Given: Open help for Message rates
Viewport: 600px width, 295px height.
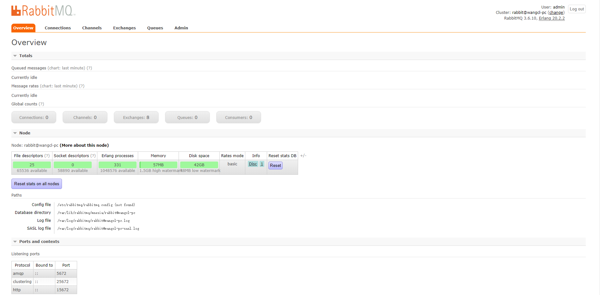Looking at the screenshot, I should click(x=82, y=86).
